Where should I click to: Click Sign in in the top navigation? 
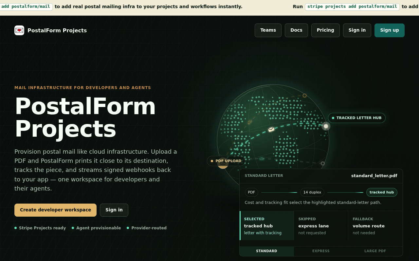pos(357,30)
